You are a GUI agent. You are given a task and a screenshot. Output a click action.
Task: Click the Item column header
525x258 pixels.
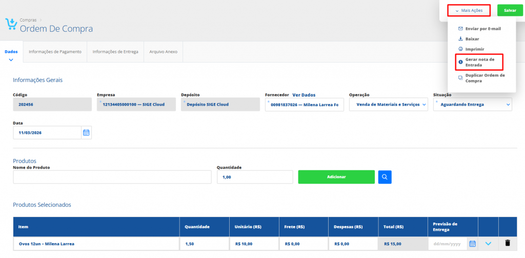pos(96,227)
